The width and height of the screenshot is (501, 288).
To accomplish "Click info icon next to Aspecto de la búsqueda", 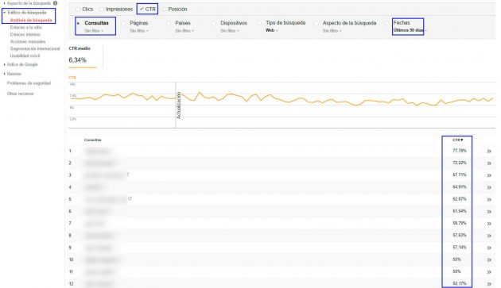I will click(56, 3).
